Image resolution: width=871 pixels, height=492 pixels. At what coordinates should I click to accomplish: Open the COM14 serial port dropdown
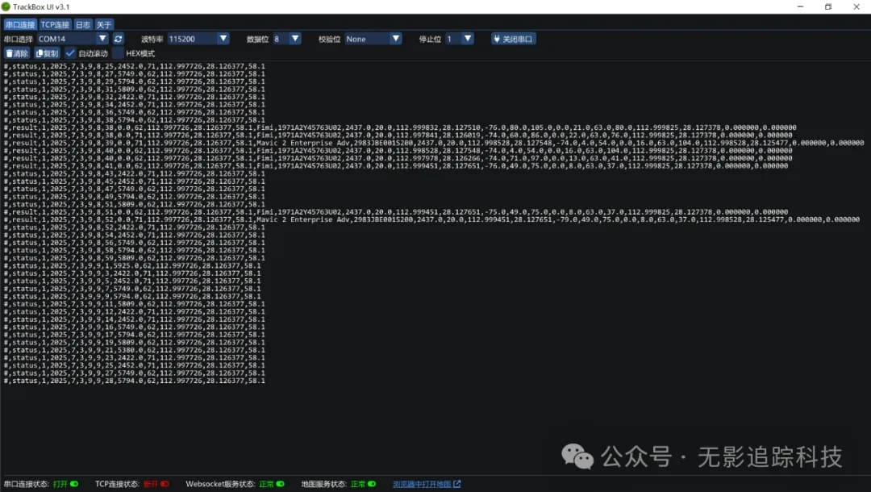[73, 39]
